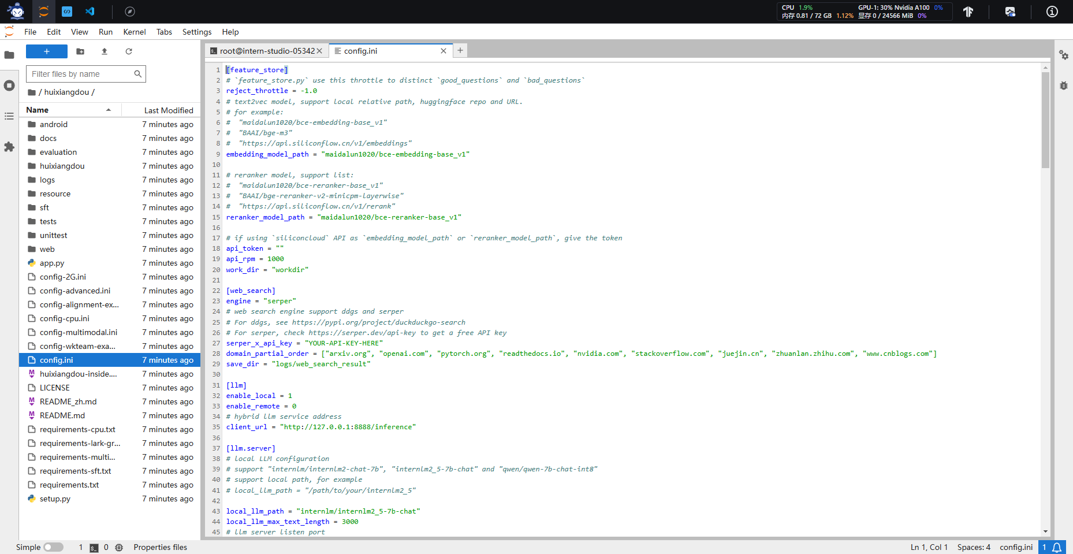Open the Kernel menu
Image resolution: width=1073 pixels, height=554 pixels.
click(x=135, y=32)
